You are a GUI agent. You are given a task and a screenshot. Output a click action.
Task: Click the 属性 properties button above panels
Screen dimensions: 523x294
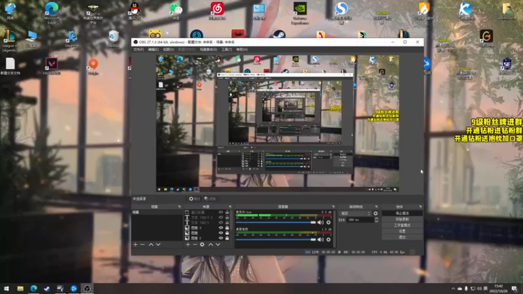coord(194,199)
